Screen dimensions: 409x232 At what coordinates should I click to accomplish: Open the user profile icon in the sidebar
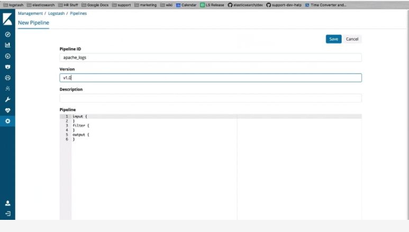point(7,203)
